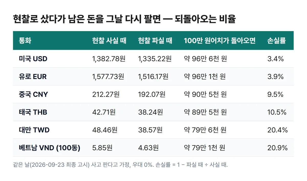
Task: Select the USD buy rate '1,382.78원'
Action: coord(109,59)
